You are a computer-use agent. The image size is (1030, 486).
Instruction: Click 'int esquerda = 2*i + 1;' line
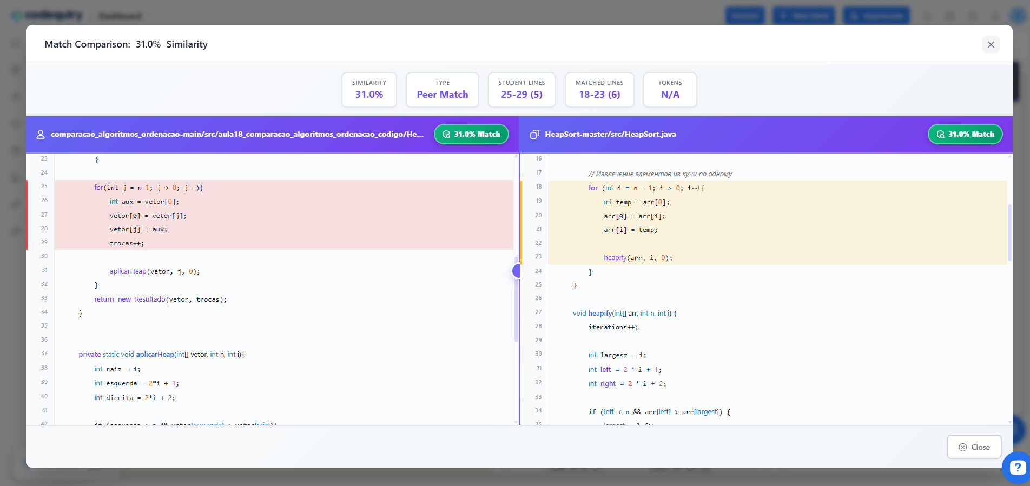pyautogui.click(x=137, y=383)
